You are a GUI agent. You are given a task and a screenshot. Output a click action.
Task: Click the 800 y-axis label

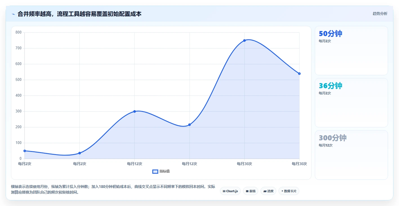[x=19, y=32]
